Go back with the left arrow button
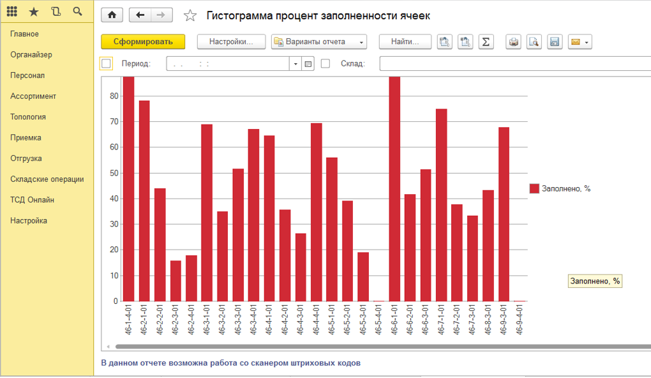 (x=140, y=15)
